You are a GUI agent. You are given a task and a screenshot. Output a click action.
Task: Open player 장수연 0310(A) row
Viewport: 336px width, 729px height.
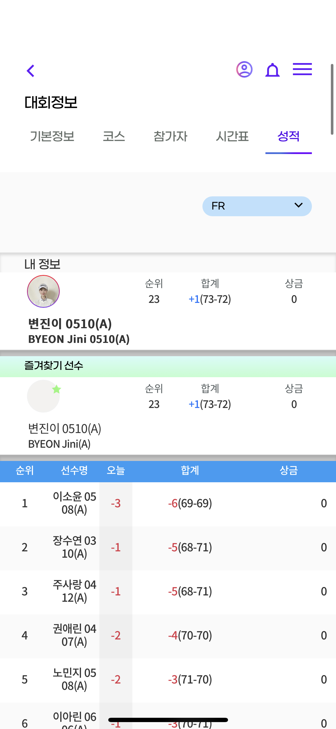pos(168,547)
